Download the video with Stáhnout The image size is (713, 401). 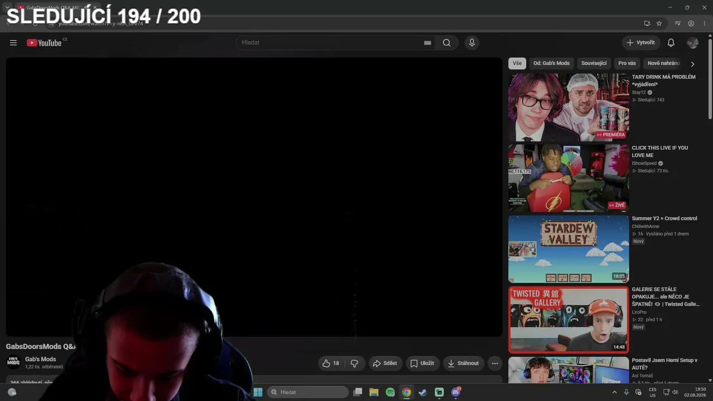463,363
